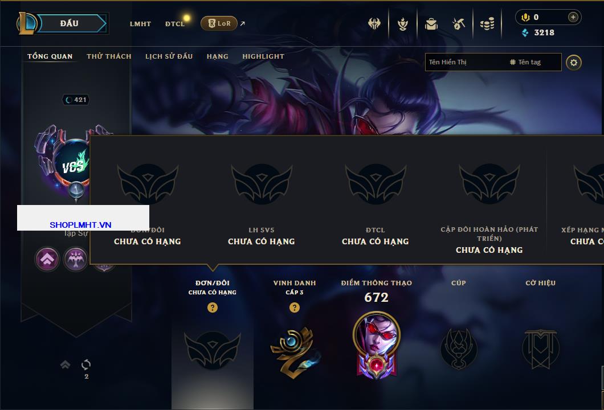Open the crafting hammer icon
Viewport: 604px width, 410px height.
(458, 24)
